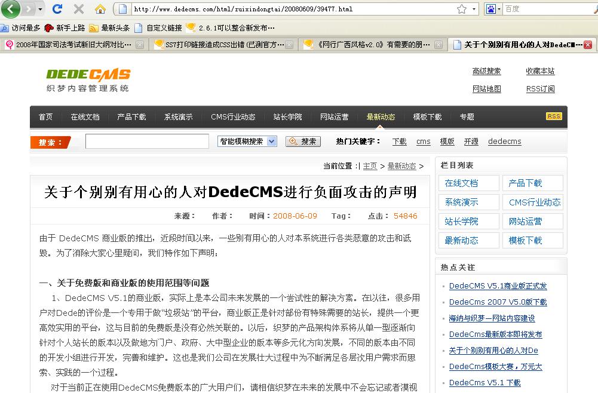Open the address bar history dropdown arrow
598x393 pixels.
tap(474, 9)
